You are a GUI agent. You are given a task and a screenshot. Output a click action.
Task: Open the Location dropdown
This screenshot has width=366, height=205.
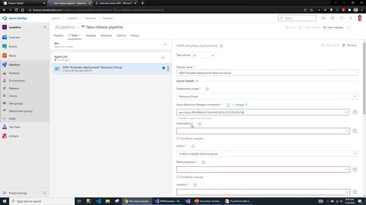pyautogui.click(x=263, y=192)
